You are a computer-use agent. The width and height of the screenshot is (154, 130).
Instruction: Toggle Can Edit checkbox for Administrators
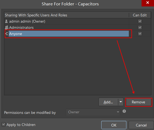tap(140, 27)
